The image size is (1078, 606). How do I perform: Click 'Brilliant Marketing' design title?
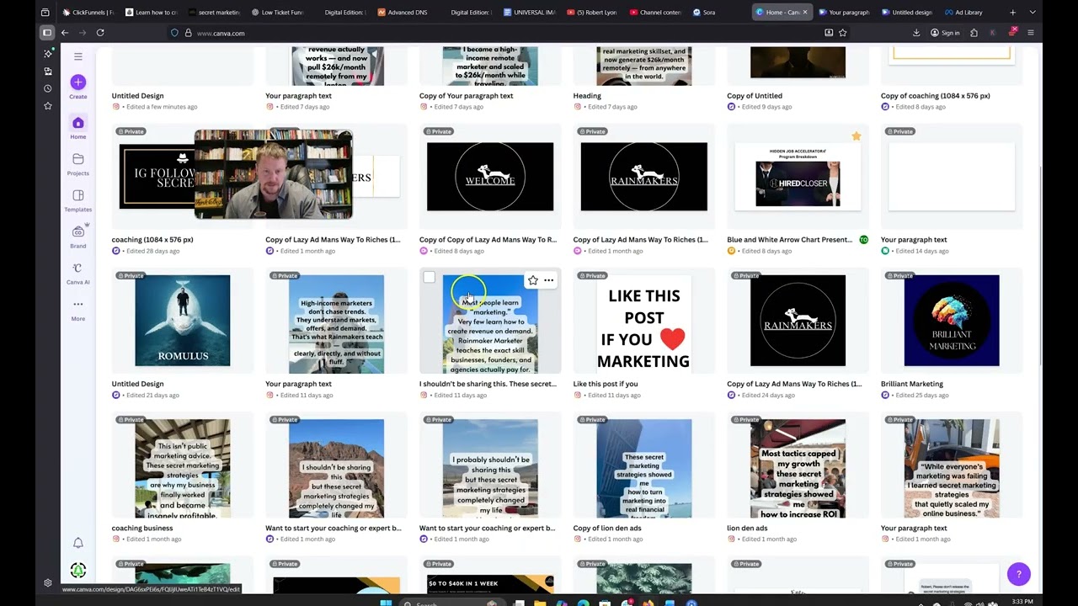[912, 384]
